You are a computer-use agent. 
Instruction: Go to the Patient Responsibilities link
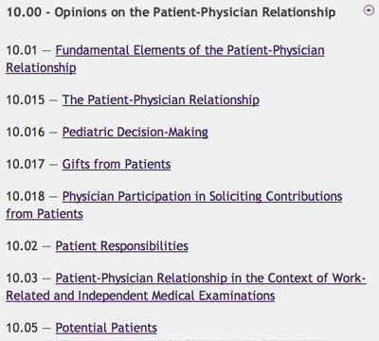tap(122, 246)
